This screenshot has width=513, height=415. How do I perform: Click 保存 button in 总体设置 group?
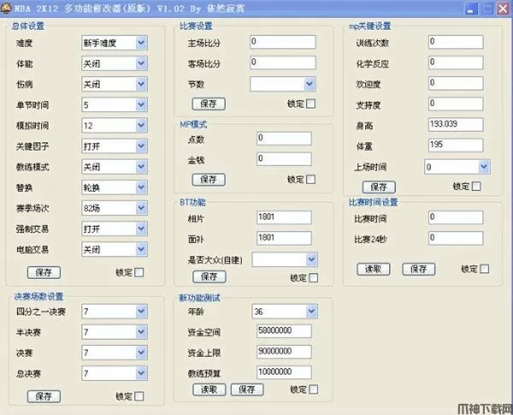click(44, 272)
